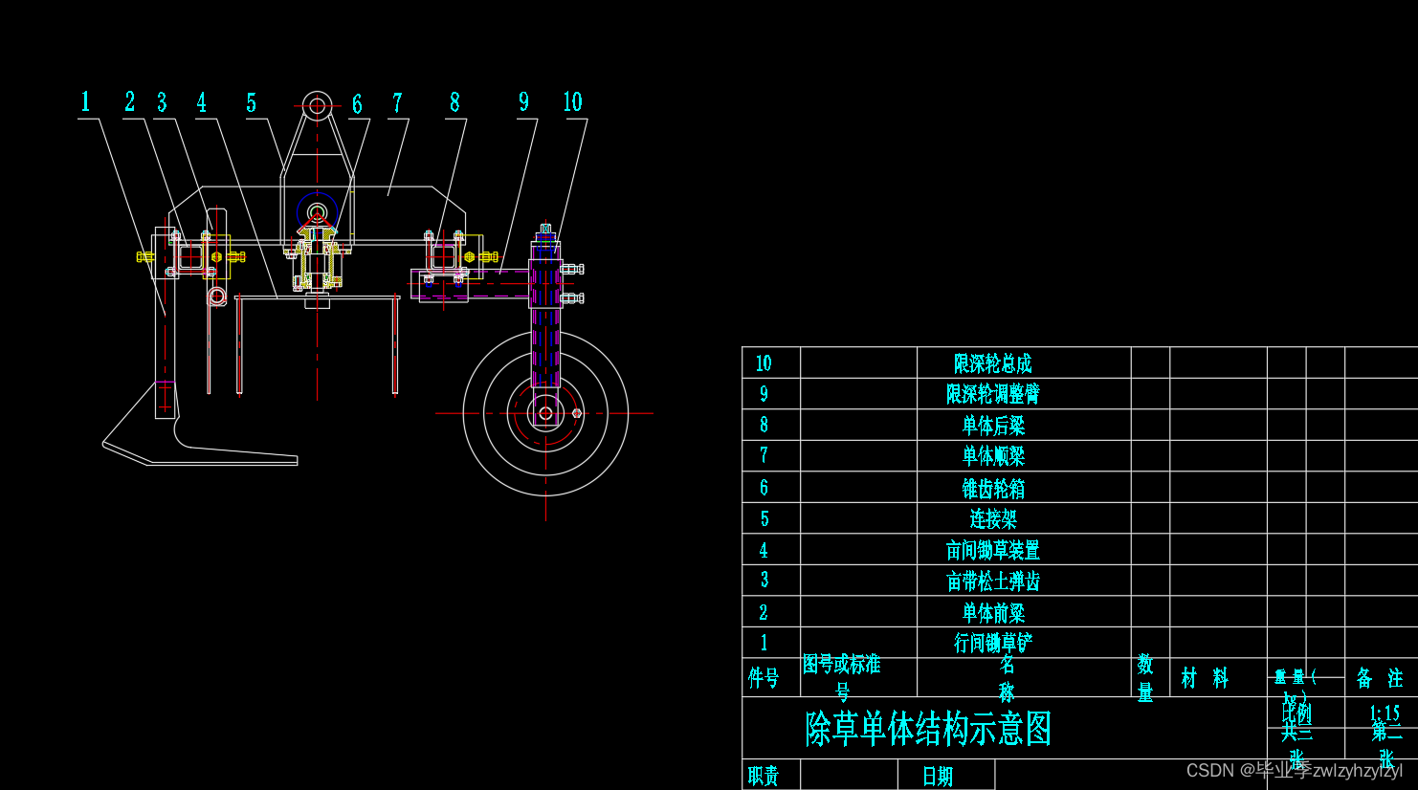Click the 单体前梁 table entry
Screen dimensions: 1418x790
point(993,612)
